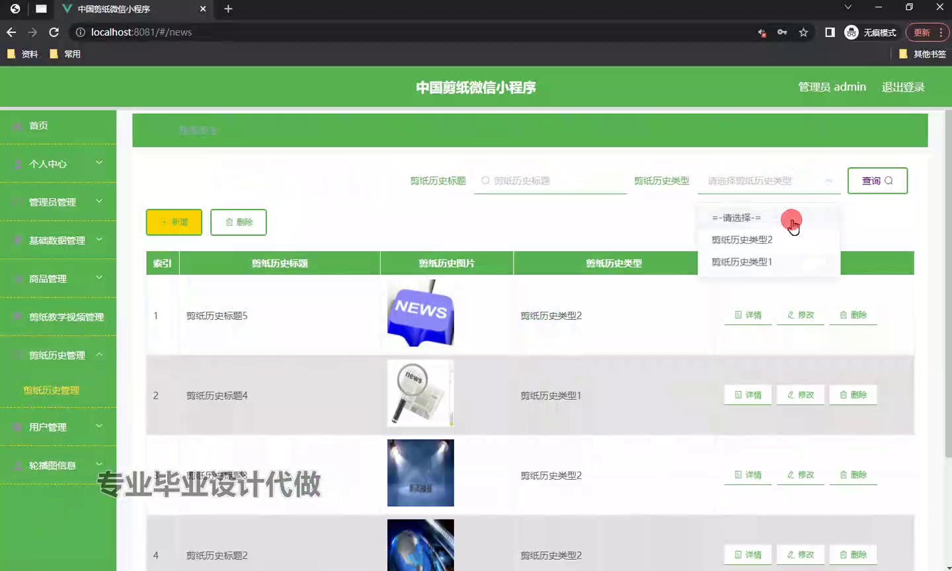This screenshot has width=952, height=571.
Task: Click the 查询 search button
Action: pos(877,180)
